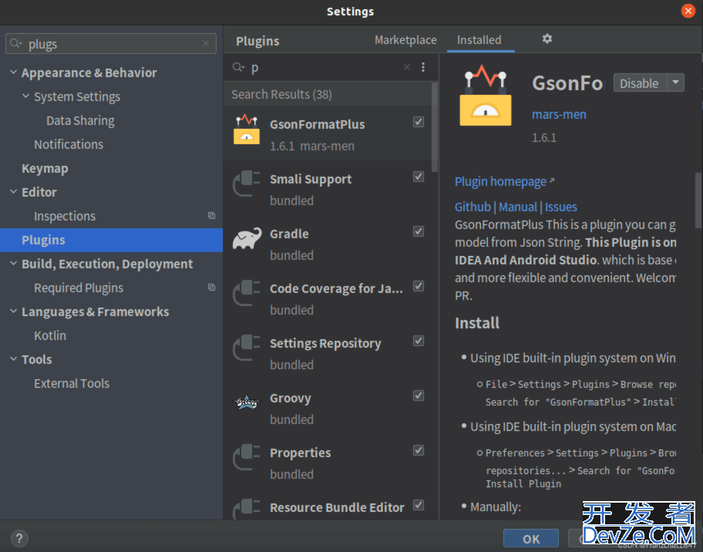Click the copy icon beside Inspections
Screen dimensions: 703x552
pyautogui.click(x=212, y=216)
